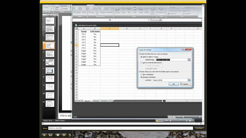
Task: Click the help button in Create PivotTable dialog
Action: (x=183, y=50)
